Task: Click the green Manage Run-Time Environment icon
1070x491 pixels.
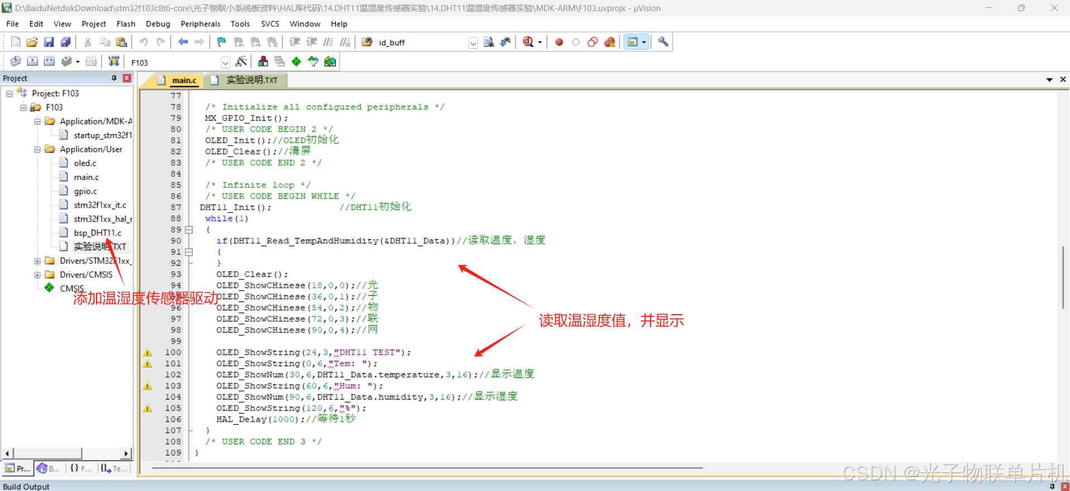Action: (x=297, y=61)
